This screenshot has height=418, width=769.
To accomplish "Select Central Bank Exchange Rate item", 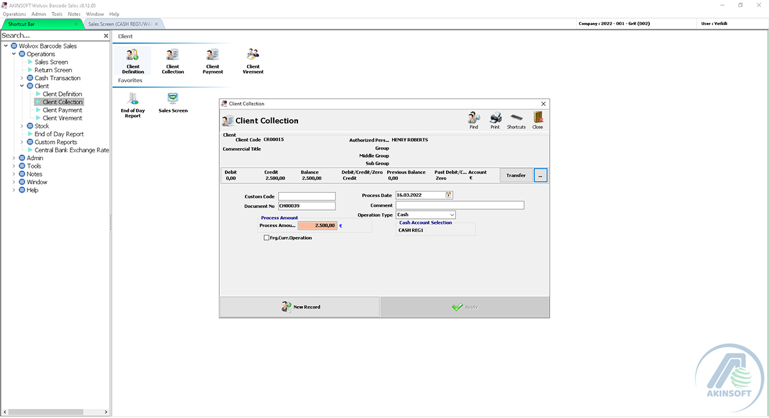I will click(72, 150).
